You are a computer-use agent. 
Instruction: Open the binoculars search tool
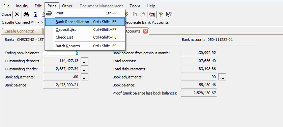coord(26,14)
